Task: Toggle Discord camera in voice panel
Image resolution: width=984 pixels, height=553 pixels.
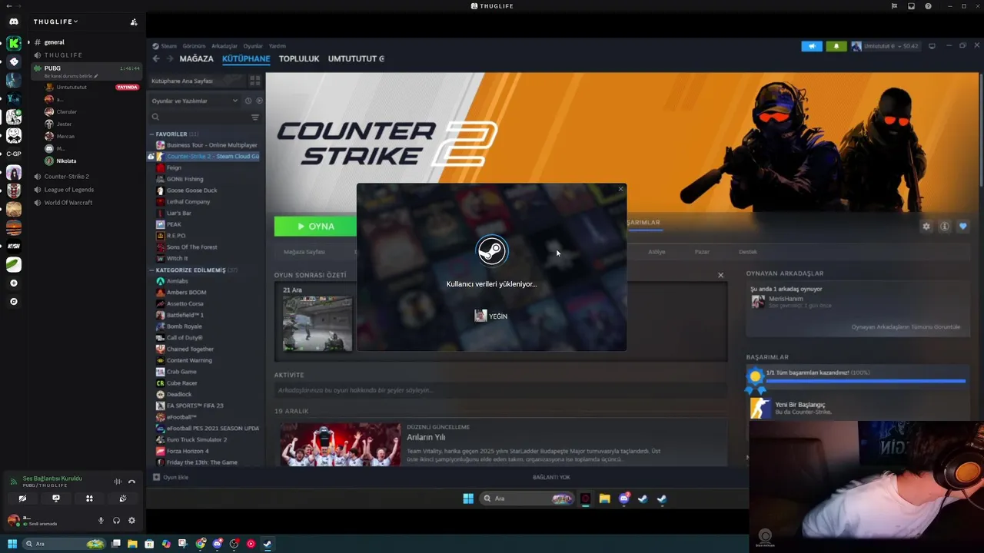Action: [x=22, y=498]
